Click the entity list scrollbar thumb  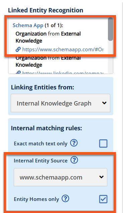click(111, 29)
